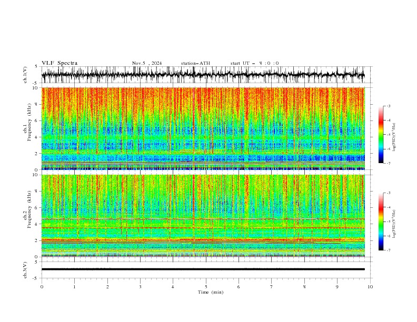Click the ch.1 'Frequency (kHz)' axis label
The width and height of the screenshot is (417, 322).
(x=29, y=123)
